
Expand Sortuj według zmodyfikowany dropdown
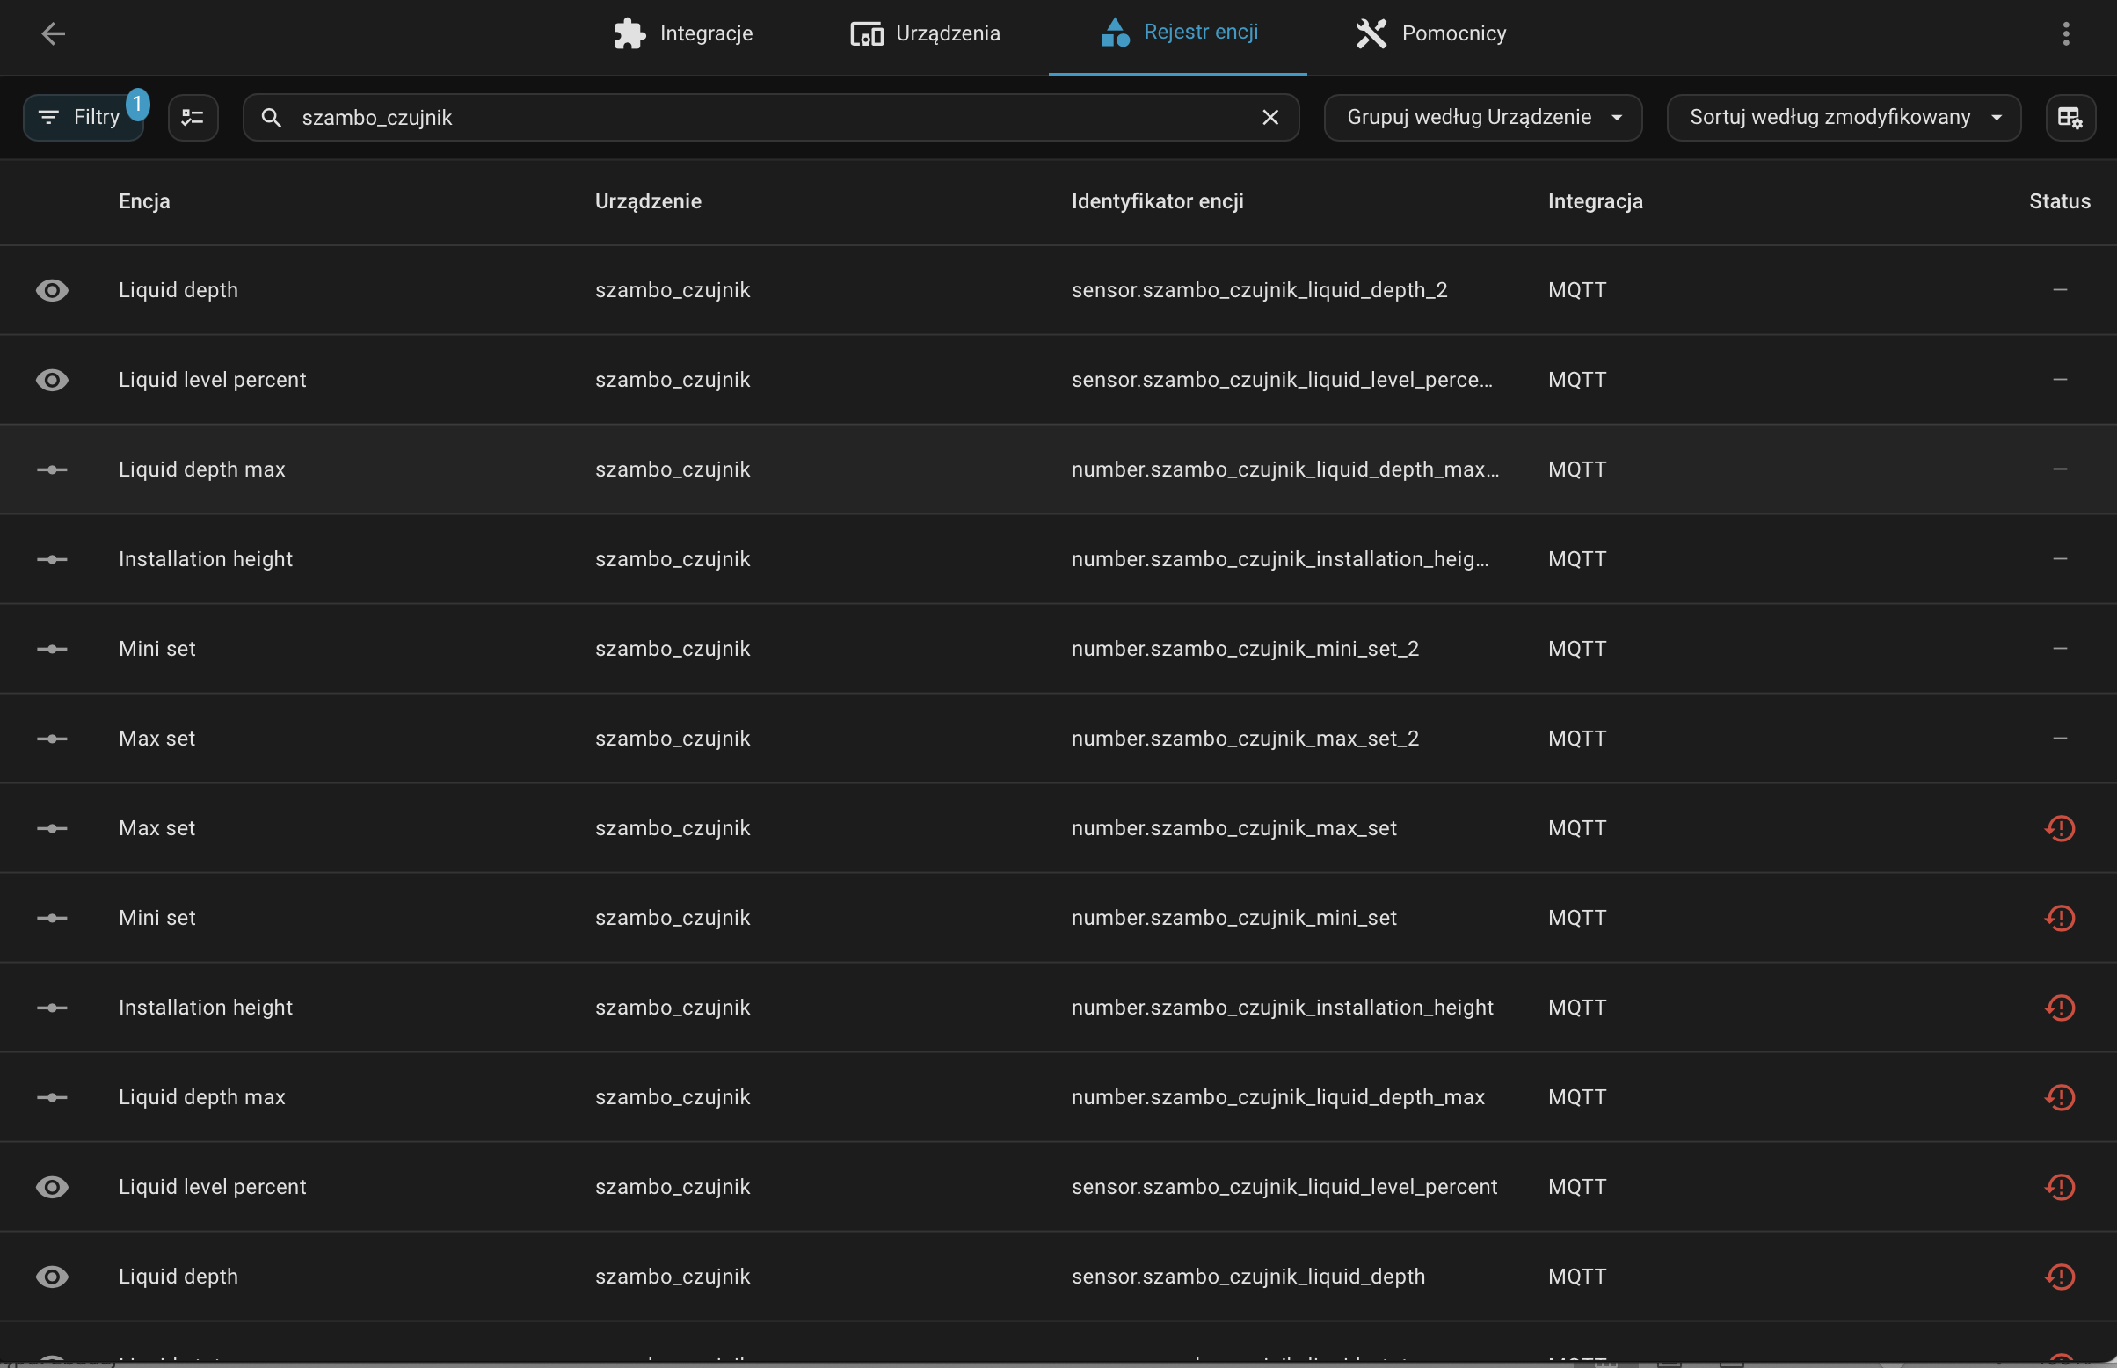coord(1844,117)
